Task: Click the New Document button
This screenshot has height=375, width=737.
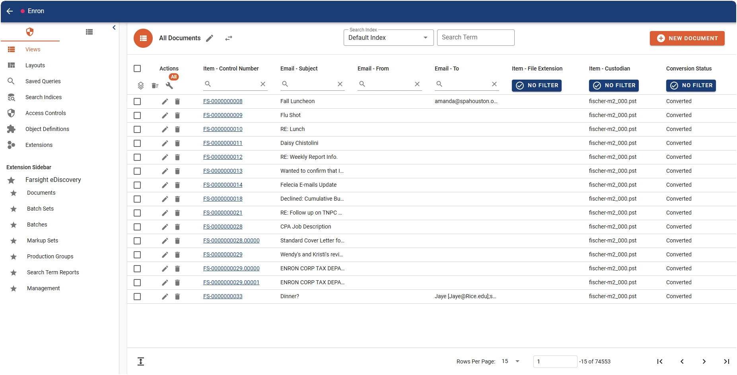Action: (687, 38)
